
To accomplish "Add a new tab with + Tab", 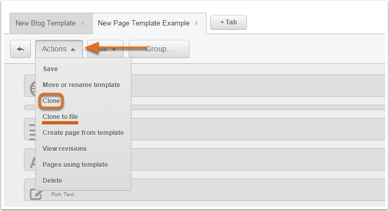I will click(x=228, y=22).
